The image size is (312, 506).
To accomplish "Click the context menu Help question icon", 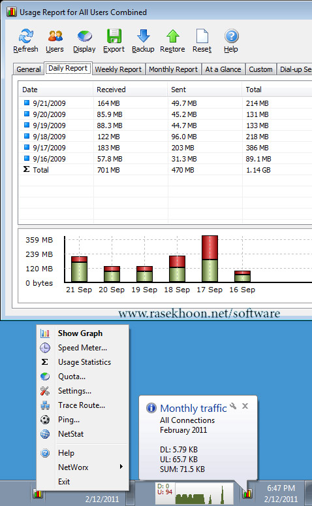I will pyautogui.click(x=45, y=453).
